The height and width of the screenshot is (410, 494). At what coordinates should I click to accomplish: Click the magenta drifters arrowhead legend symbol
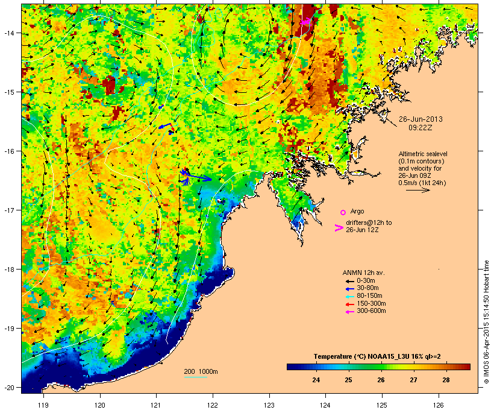point(339,228)
